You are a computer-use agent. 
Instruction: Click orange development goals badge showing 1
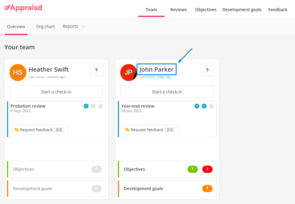coord(207,188)
